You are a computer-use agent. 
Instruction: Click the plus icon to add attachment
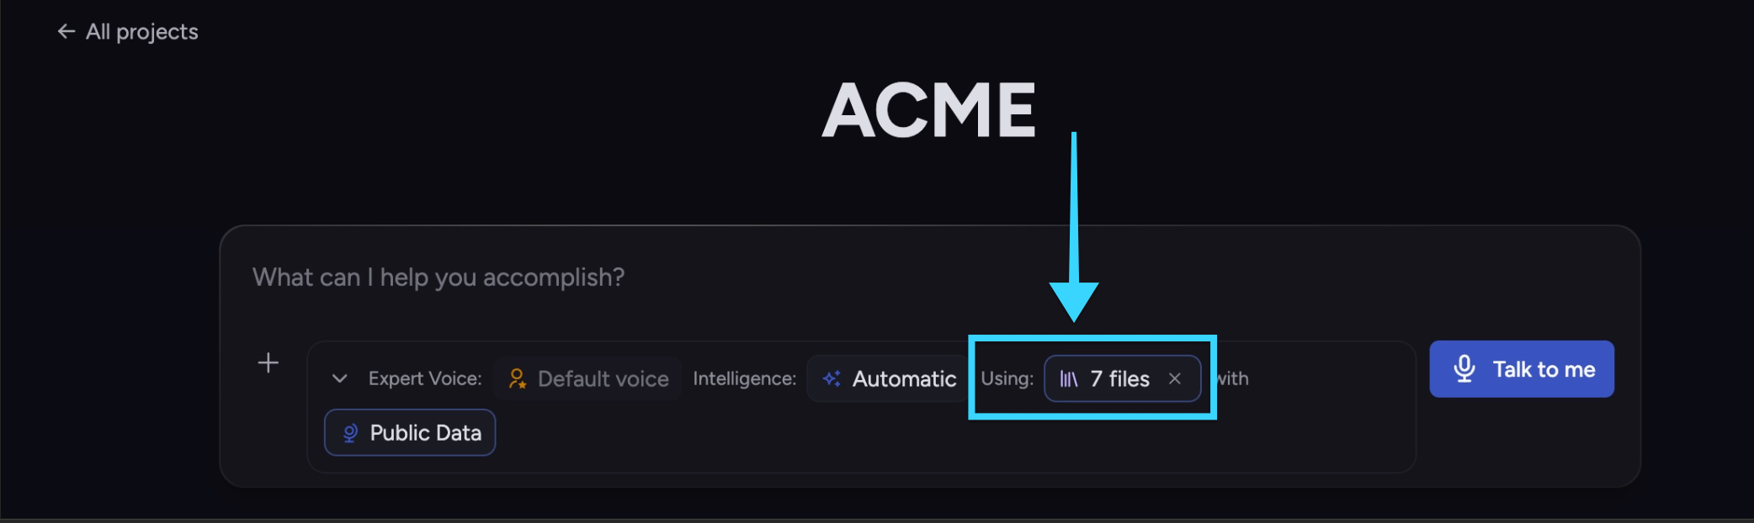coord(268,362)
